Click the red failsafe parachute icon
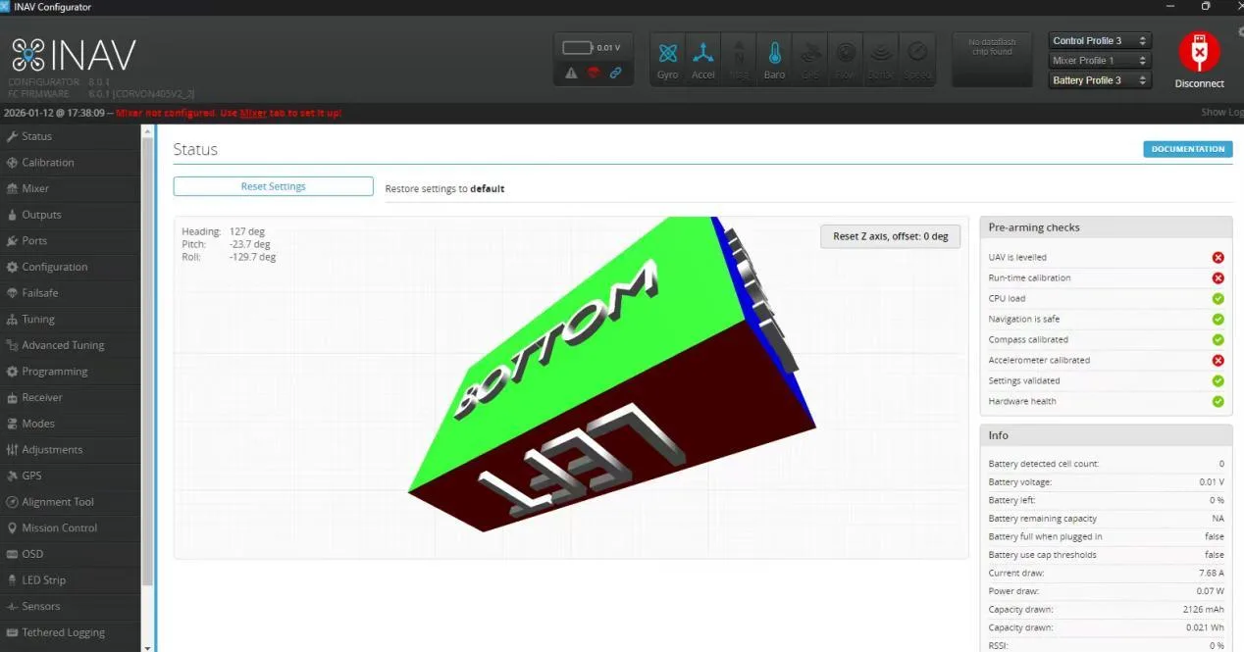 click(x=594, y=73)
